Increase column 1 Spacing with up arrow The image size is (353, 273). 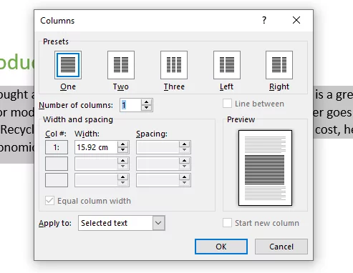click(184, 144)
